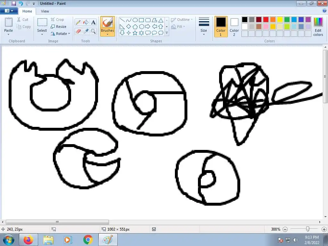Activate Color 2 selector

[234, 27]
